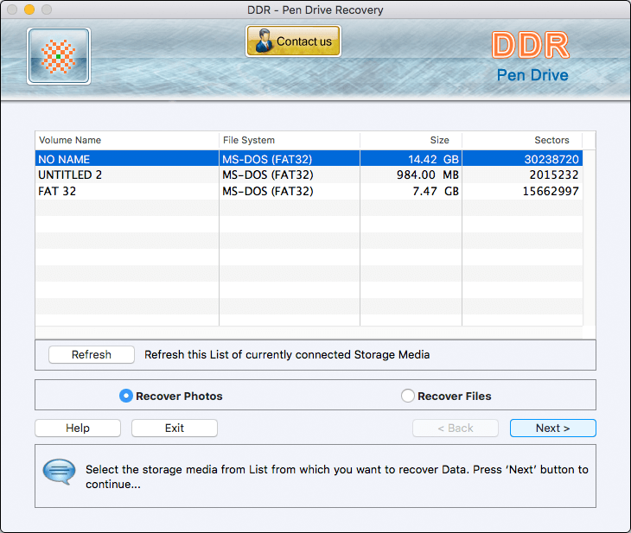This screenshot has width=631, height=533.
Task: Select the UNTITLED 2 volume row
Action: coord(309,175)
